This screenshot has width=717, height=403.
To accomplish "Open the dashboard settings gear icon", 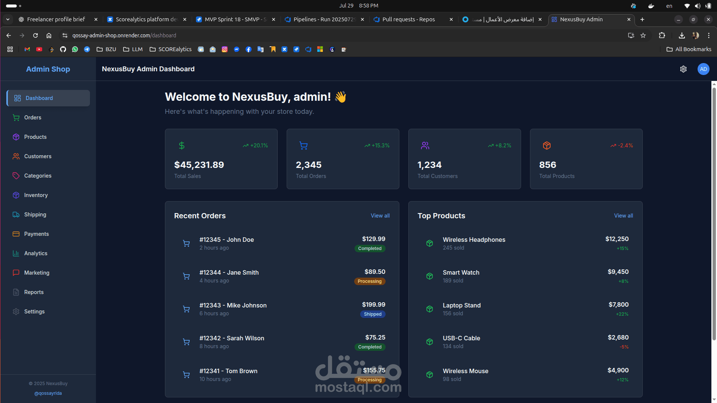I will [x=683, y=69].
